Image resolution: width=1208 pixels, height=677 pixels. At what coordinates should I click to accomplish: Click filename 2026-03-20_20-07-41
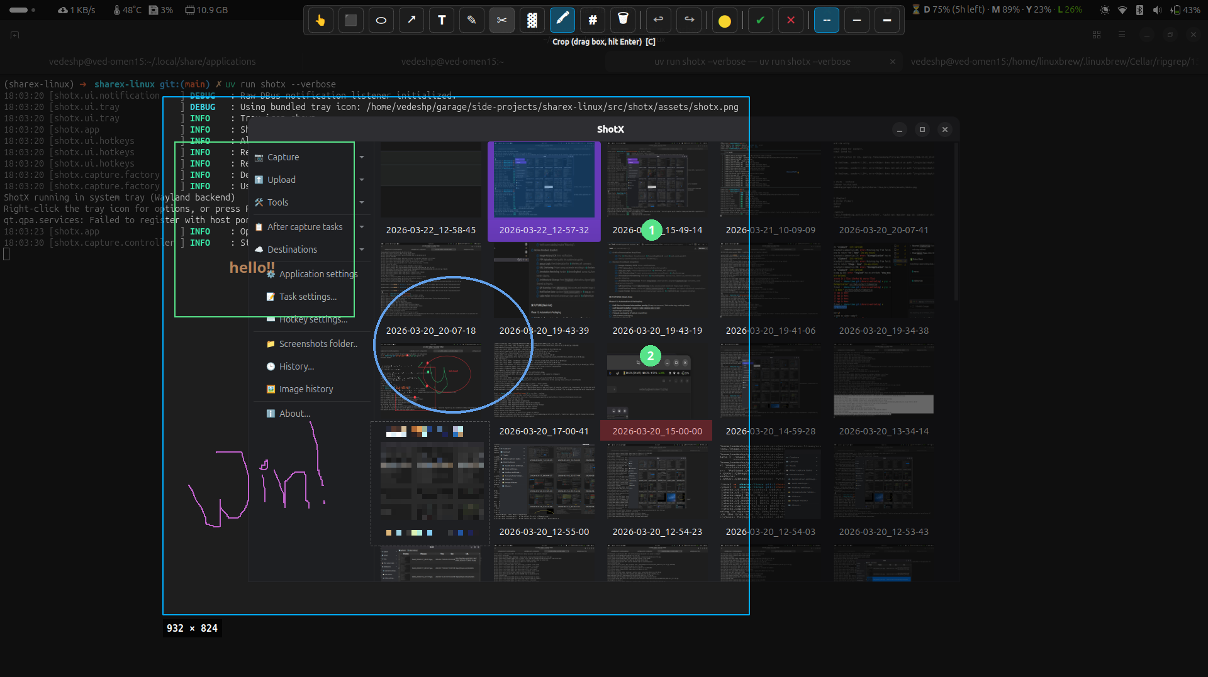click(x=884, y=230)
